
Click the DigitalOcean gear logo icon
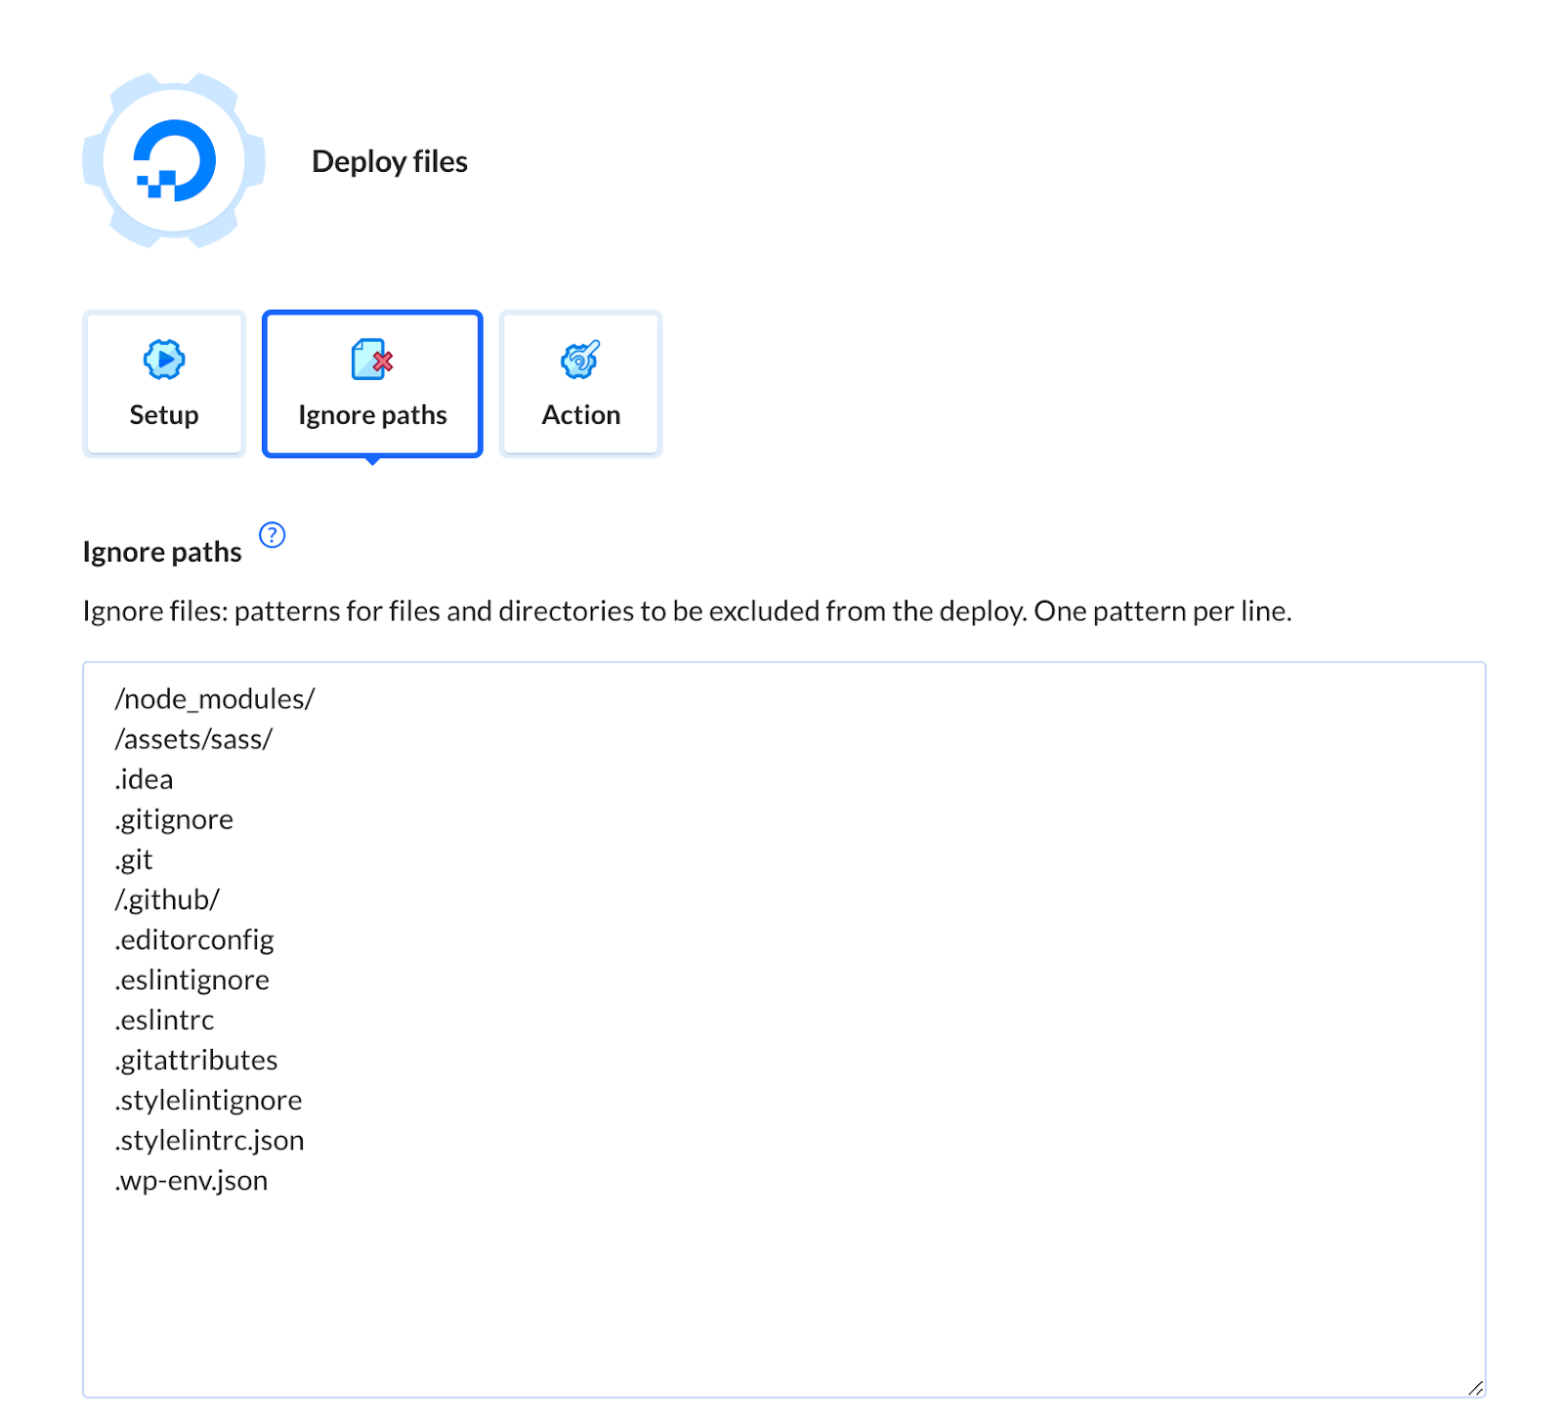[x=174, y=160]
